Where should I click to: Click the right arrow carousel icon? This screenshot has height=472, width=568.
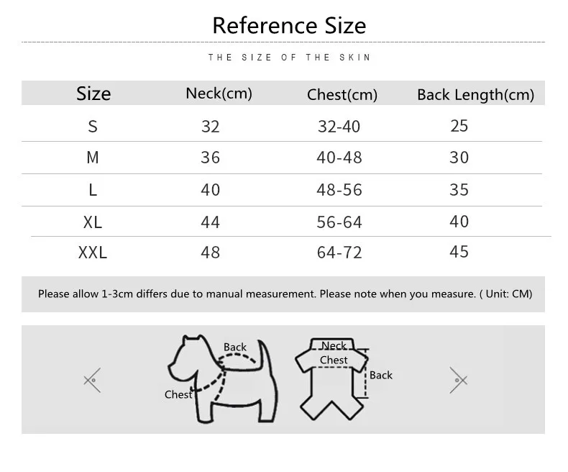pos(458,381)
